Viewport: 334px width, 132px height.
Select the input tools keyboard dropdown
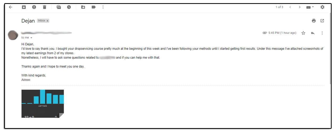pos(310,7)
